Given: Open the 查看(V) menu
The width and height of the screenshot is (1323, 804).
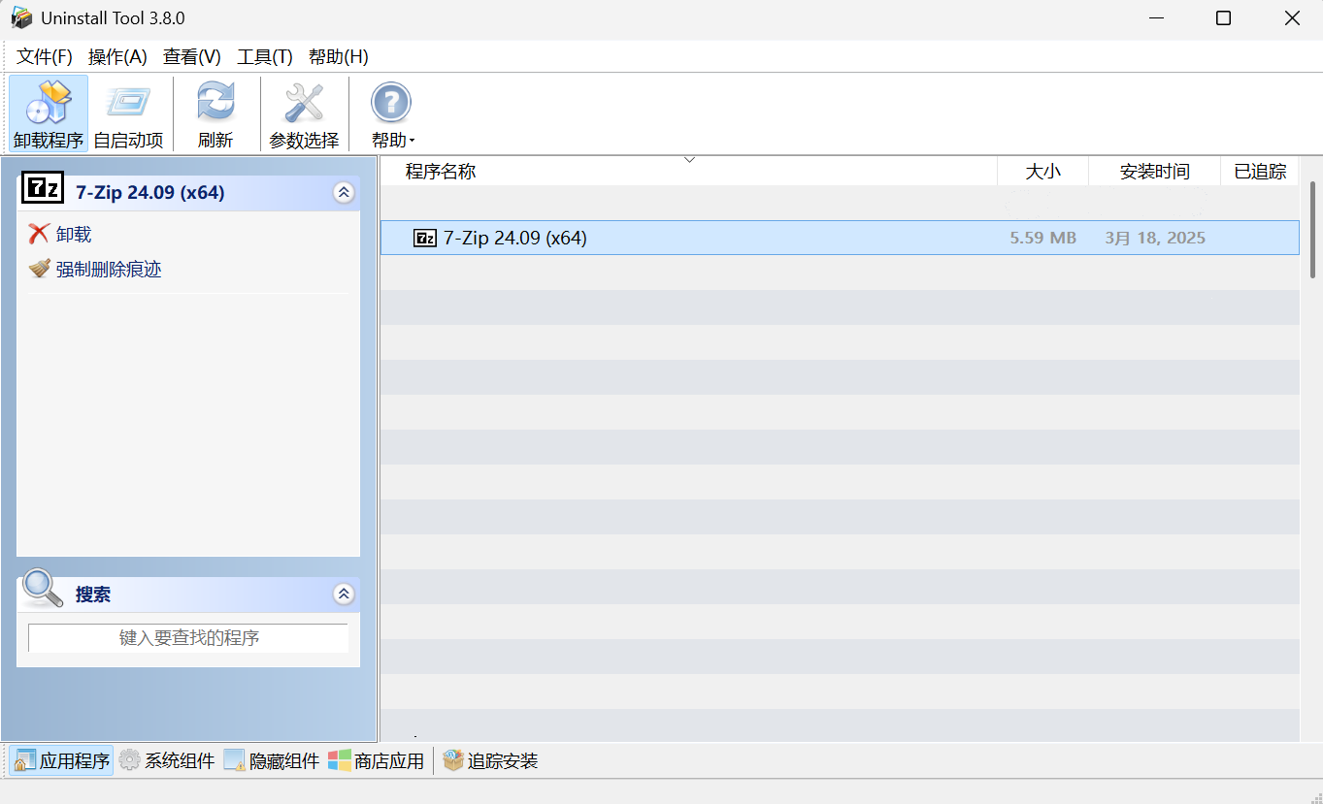Looking at the screenshot, I should [190, 56].
